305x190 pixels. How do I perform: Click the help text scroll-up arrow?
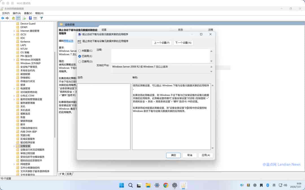(213, 85)
